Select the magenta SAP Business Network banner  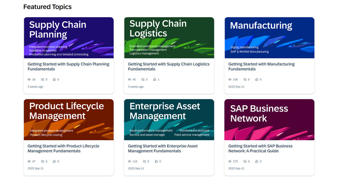click(x=270, y=120)
